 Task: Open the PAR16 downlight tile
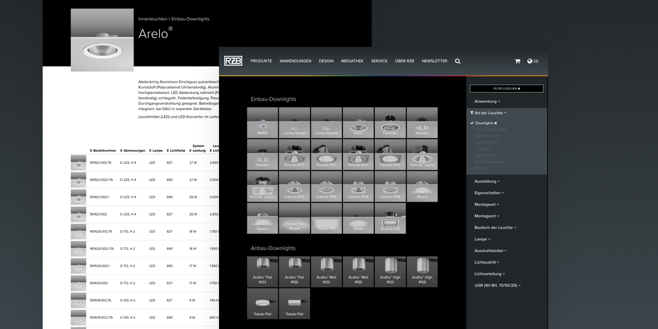[x=262, y=122]
